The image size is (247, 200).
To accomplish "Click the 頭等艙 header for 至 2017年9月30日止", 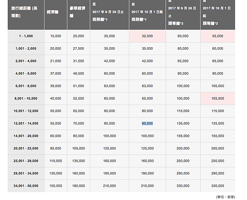I will (183, 15).
